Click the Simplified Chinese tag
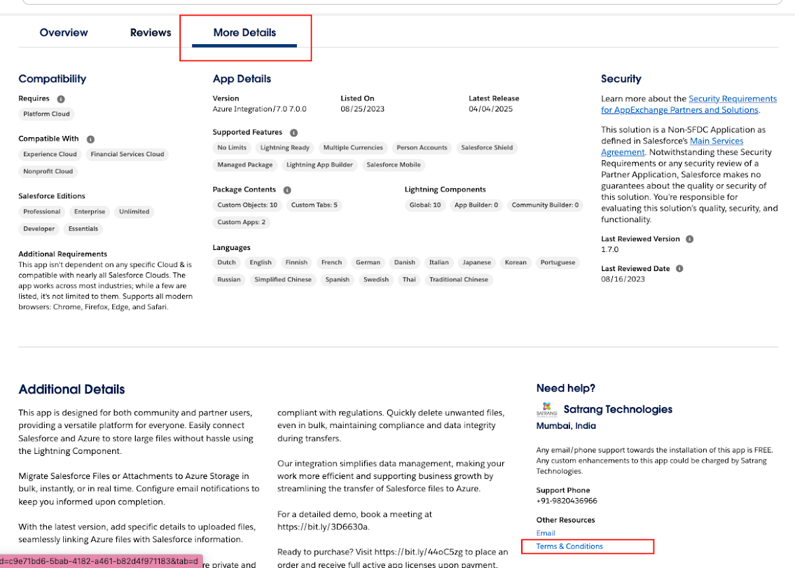This screenshot has width=795, height=568. 283,279
